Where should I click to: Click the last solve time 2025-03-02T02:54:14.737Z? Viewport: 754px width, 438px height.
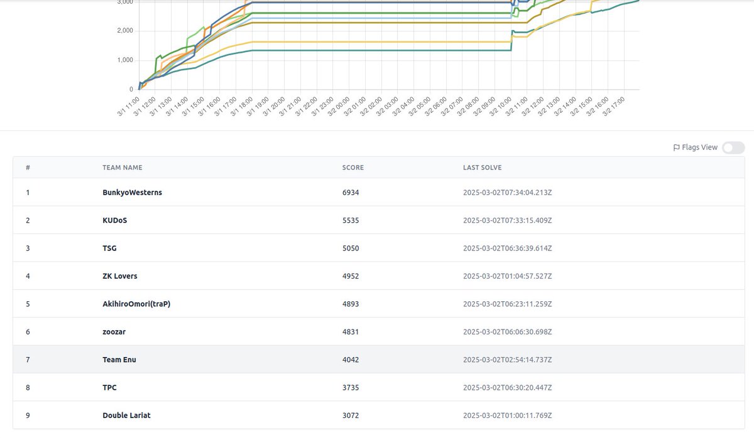pyautogui.click(x=507, y=360)
